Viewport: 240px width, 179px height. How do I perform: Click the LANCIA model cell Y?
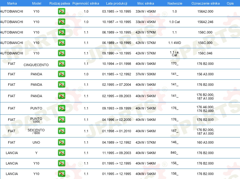36,153
